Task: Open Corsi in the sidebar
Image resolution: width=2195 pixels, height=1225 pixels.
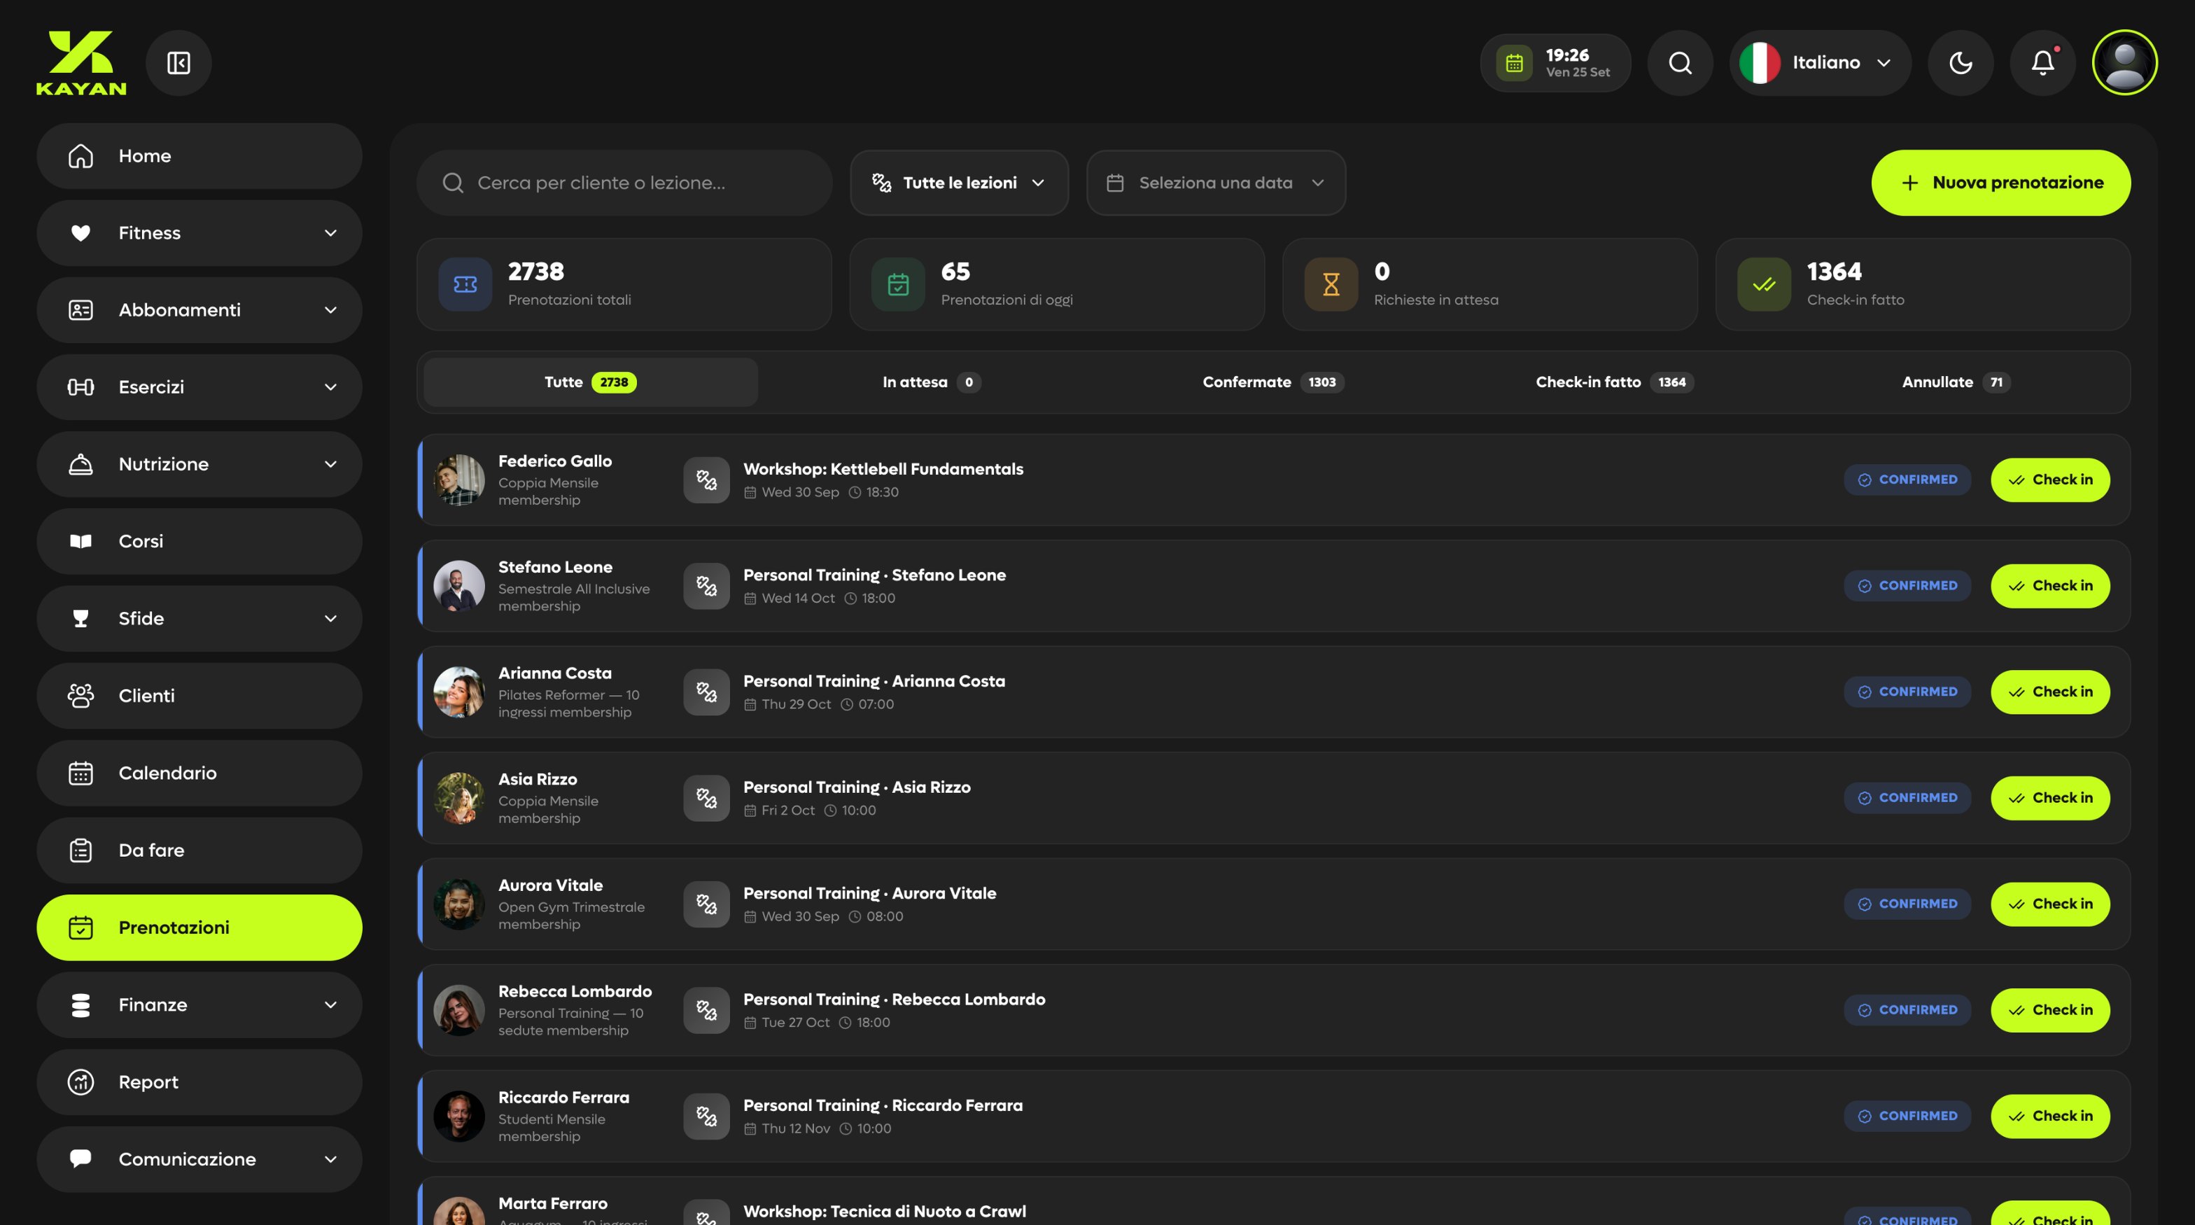Action: click(x=199, y=542)
